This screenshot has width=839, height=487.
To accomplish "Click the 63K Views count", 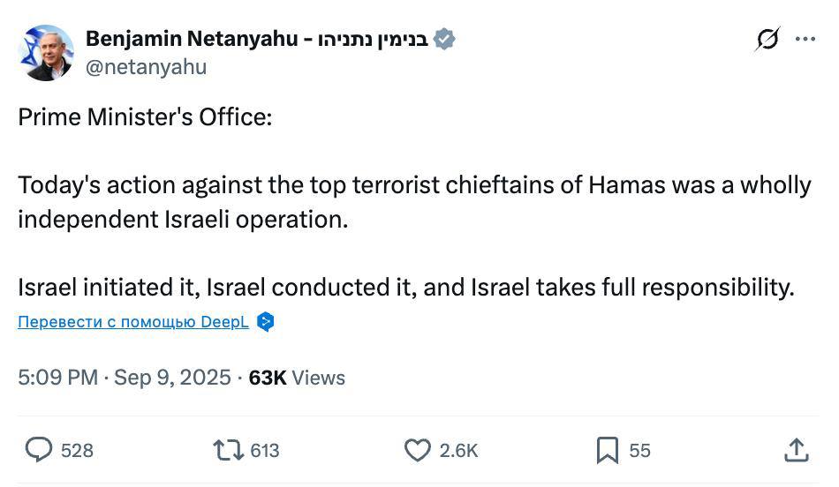I will pos(297,378).
